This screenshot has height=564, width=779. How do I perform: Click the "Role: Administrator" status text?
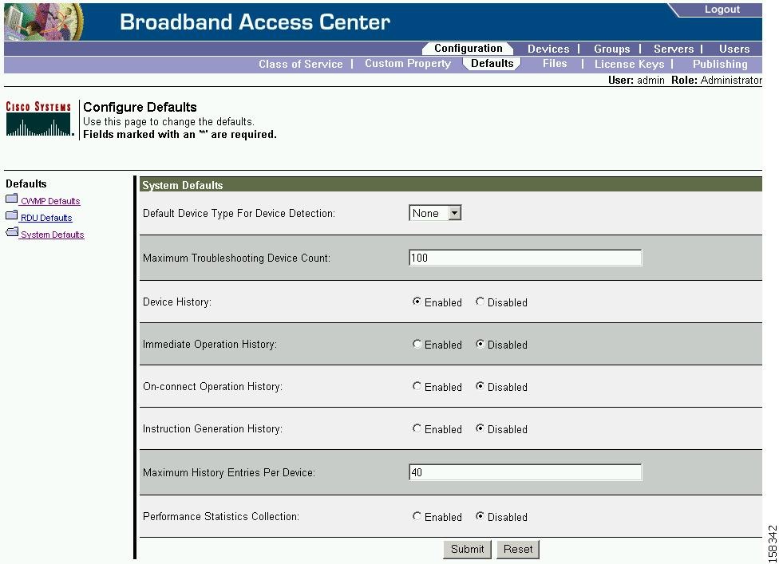(x=717, y=81)
